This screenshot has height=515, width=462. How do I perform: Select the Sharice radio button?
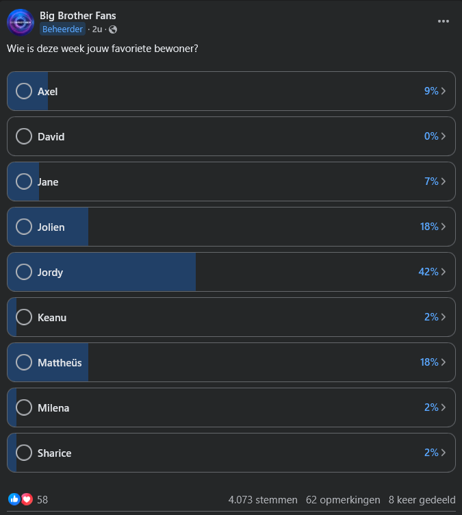point(24,453)
